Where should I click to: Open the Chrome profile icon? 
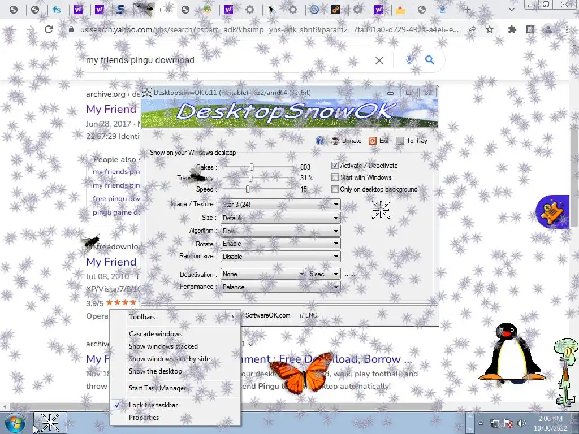pyautogui.click(x=548, y=29)
